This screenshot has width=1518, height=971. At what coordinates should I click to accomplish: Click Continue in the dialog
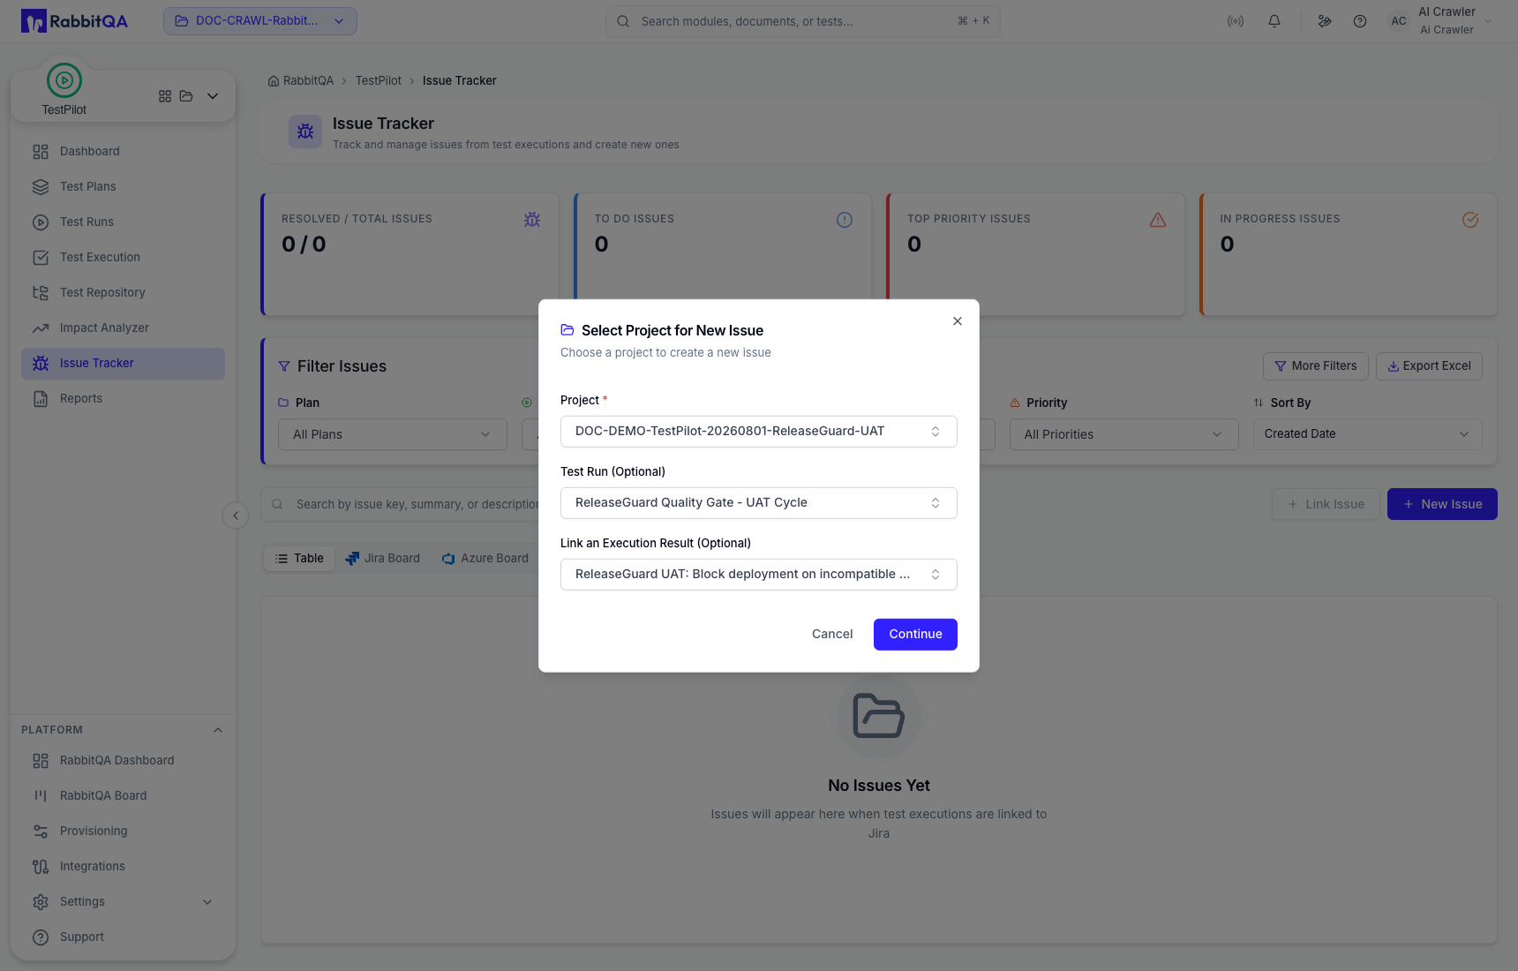(915, 635)
